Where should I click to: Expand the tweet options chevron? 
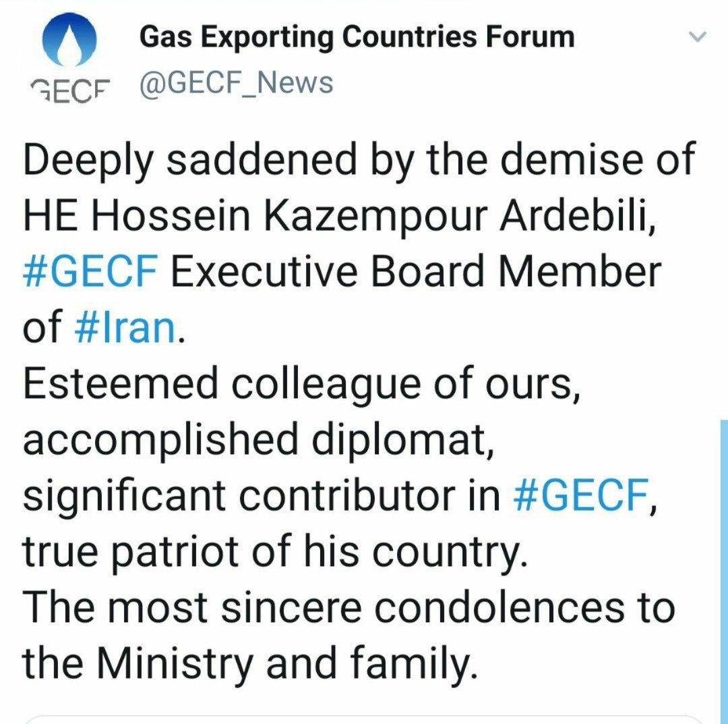(x=700, y=38)
